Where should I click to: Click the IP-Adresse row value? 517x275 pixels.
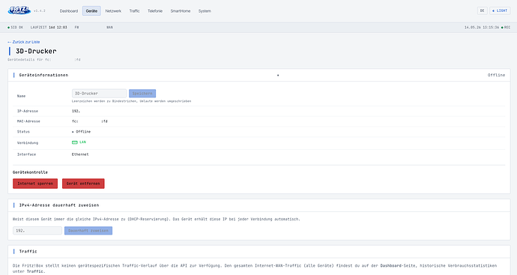tap(76, 111)
